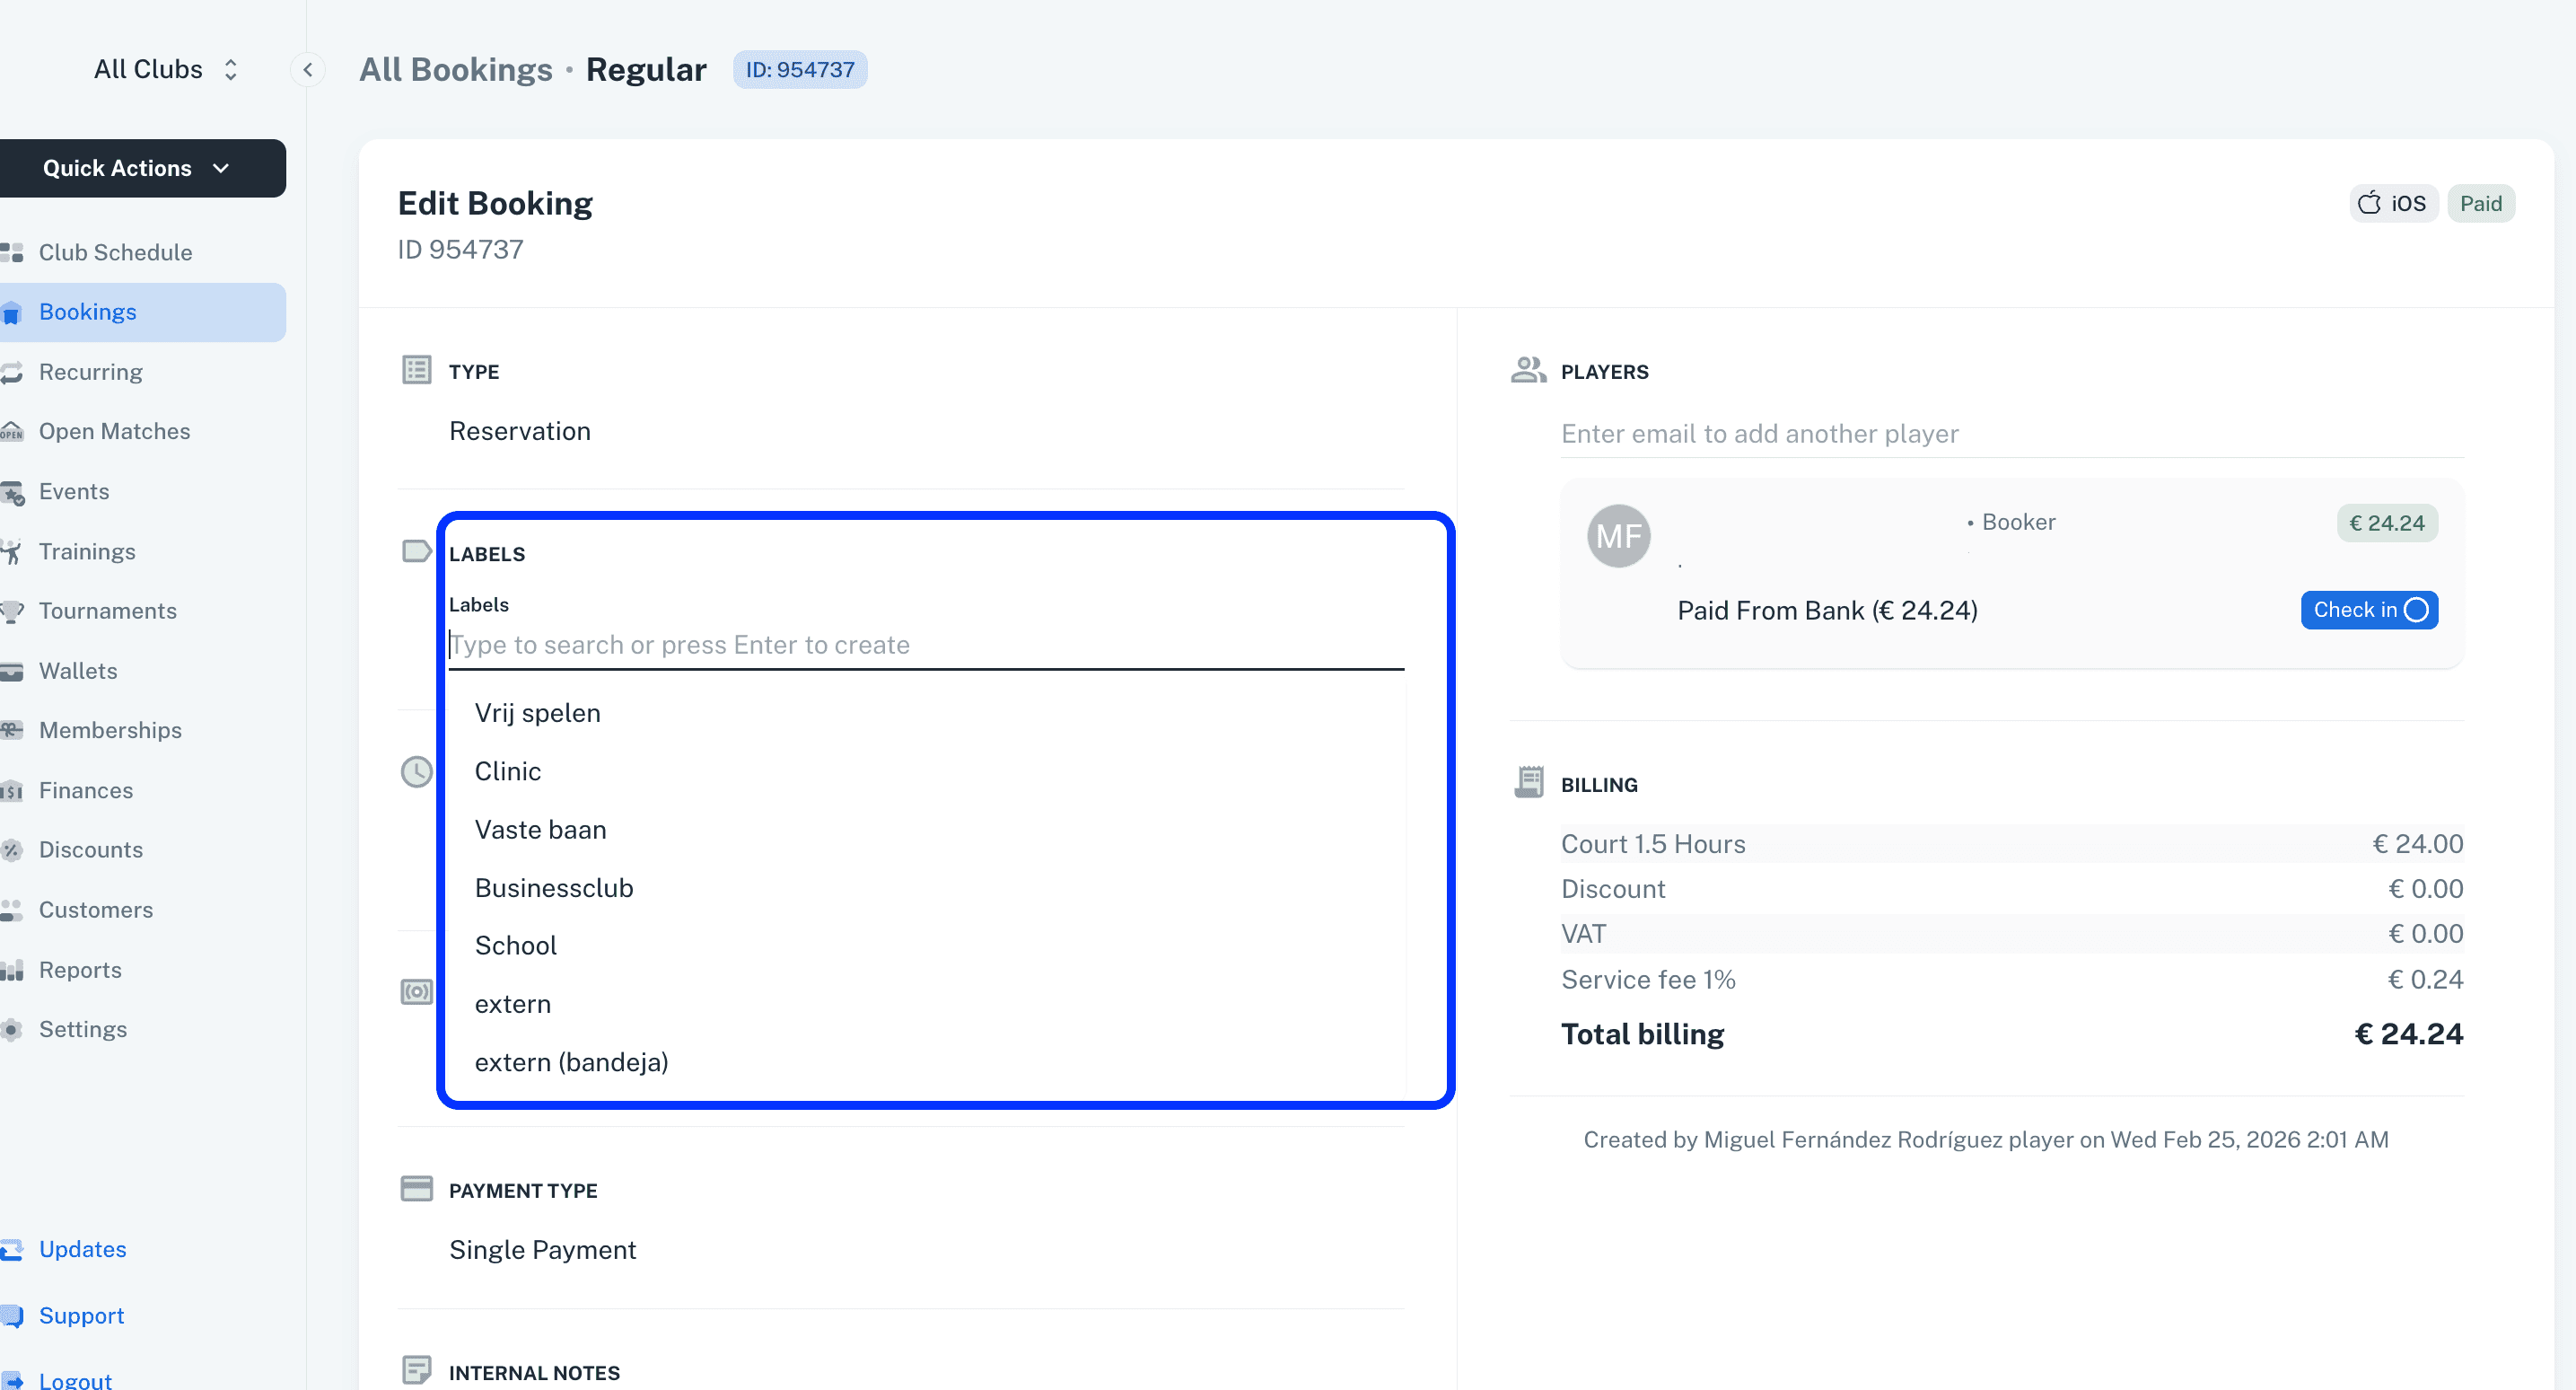Screen dimensions: 2576x1390
Task: Focus the add player email field
Action: click(x=2011, y=434)
